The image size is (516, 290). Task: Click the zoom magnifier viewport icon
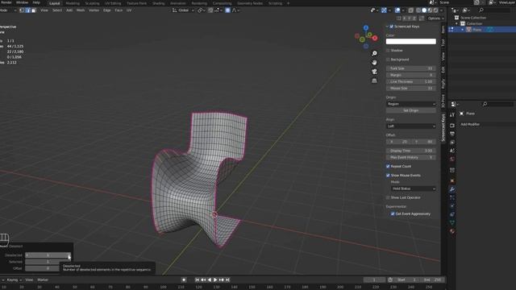point(374,53)
